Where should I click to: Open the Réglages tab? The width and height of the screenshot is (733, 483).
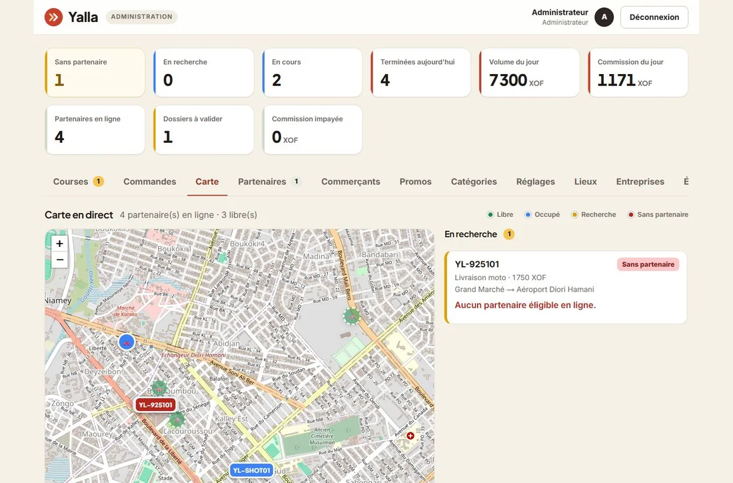click(535, 181)
